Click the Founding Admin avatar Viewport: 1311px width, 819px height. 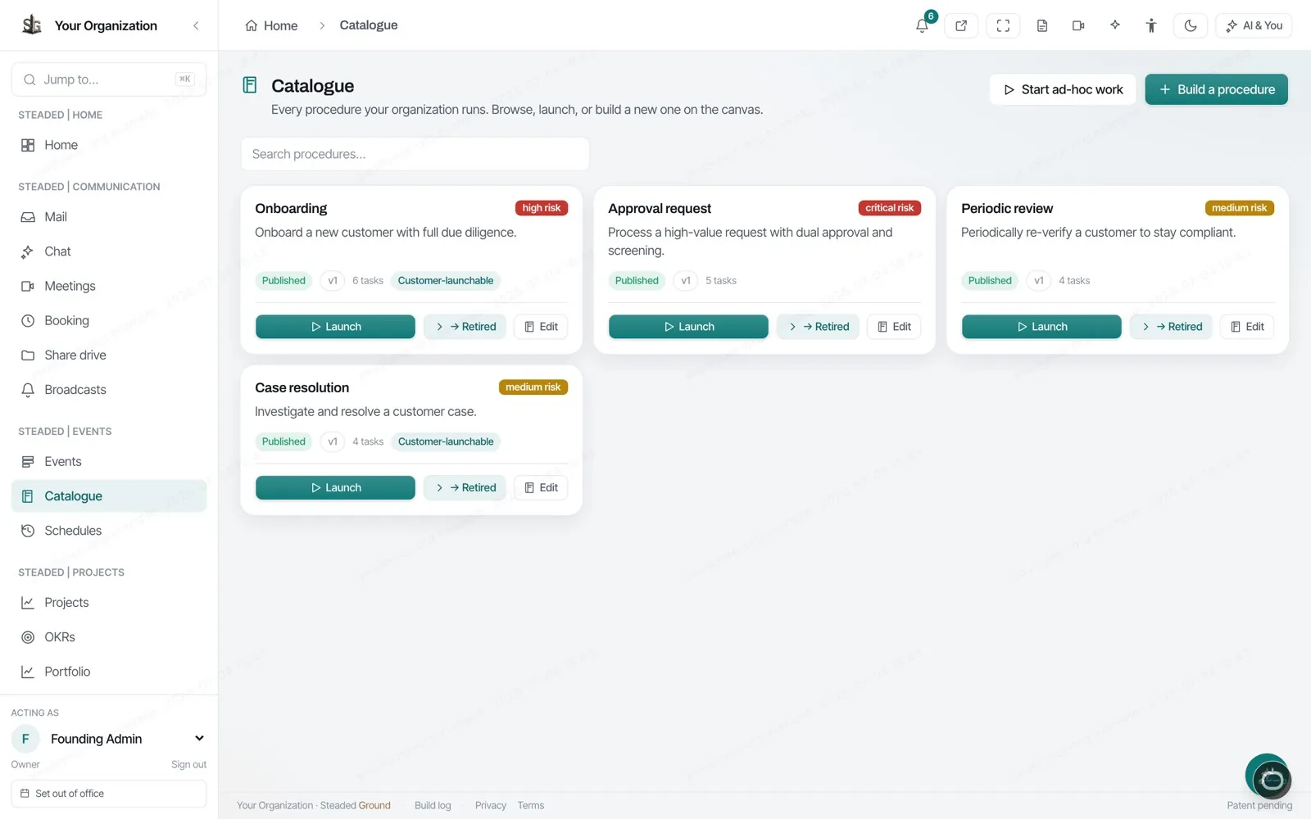25,739
